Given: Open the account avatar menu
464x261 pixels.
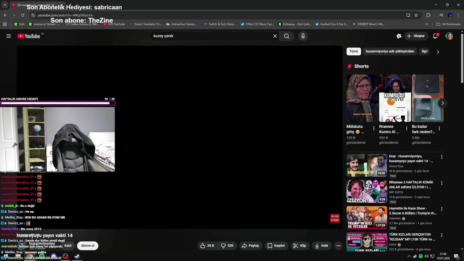Looking at the screenshot, I should 449,36.
